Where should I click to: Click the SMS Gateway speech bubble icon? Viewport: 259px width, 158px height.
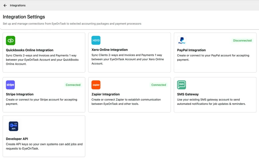(x=182, y=85)
